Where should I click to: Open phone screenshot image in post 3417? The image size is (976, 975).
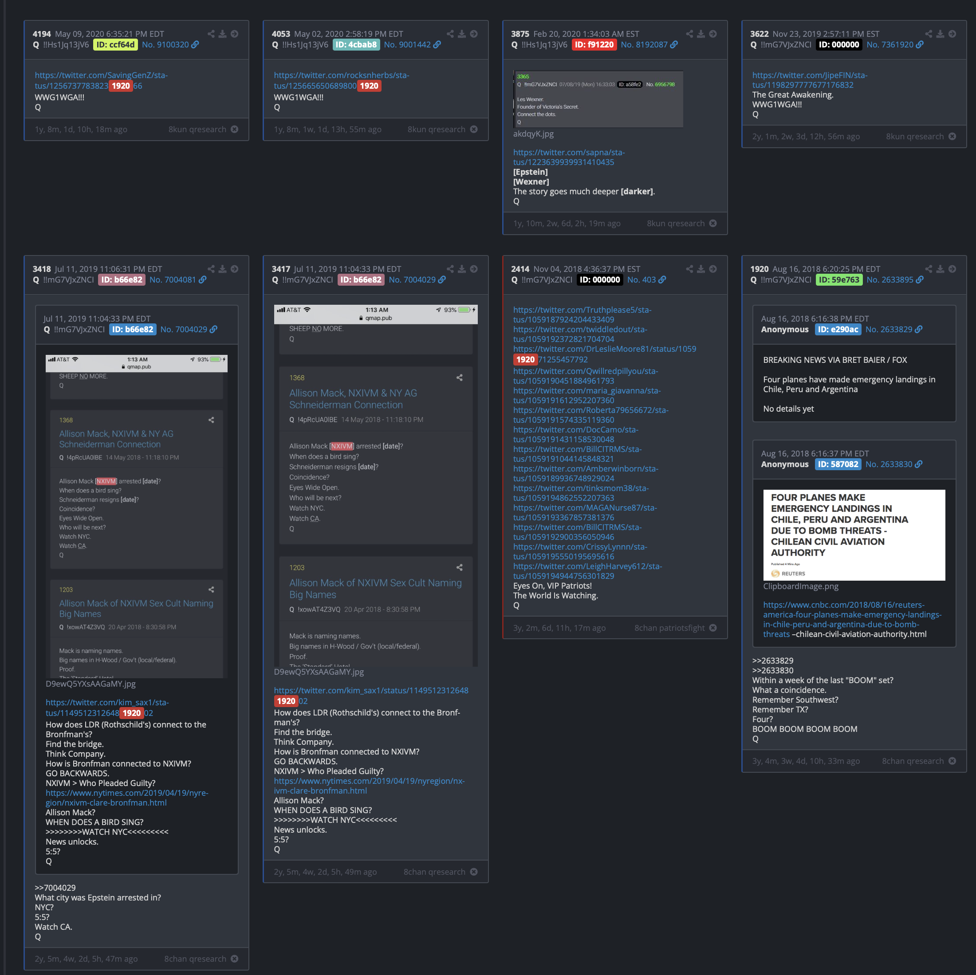[x=375, y=485]
